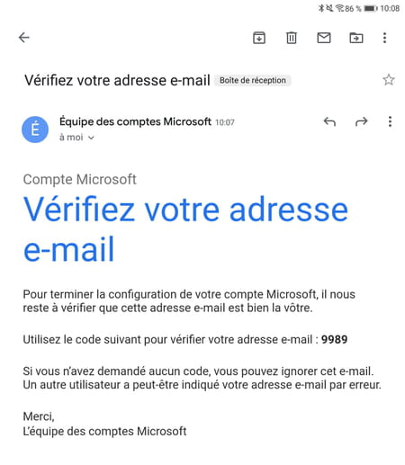Viewport: 405px width, 465px height.
Task: Open message options next to forward
Action: pos(390,121)
